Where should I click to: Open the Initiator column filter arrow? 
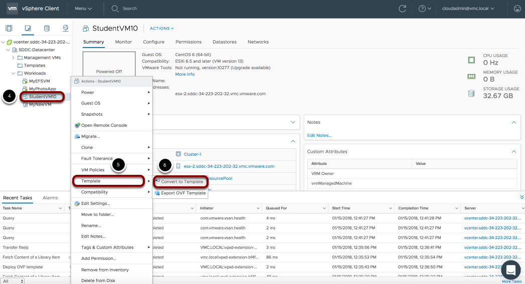[x=258, y=208]
